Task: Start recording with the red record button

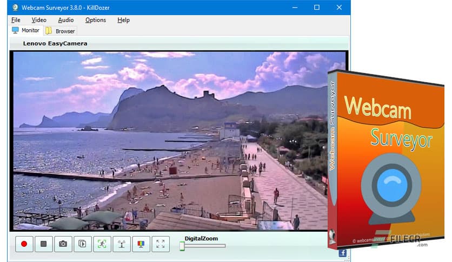Action: click(24, 244)
